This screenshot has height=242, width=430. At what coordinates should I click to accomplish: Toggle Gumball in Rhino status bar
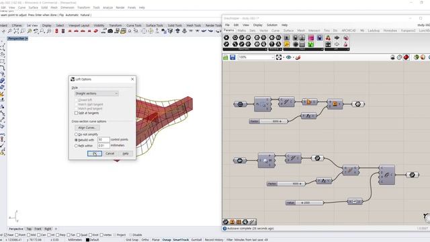pos(196,240)
